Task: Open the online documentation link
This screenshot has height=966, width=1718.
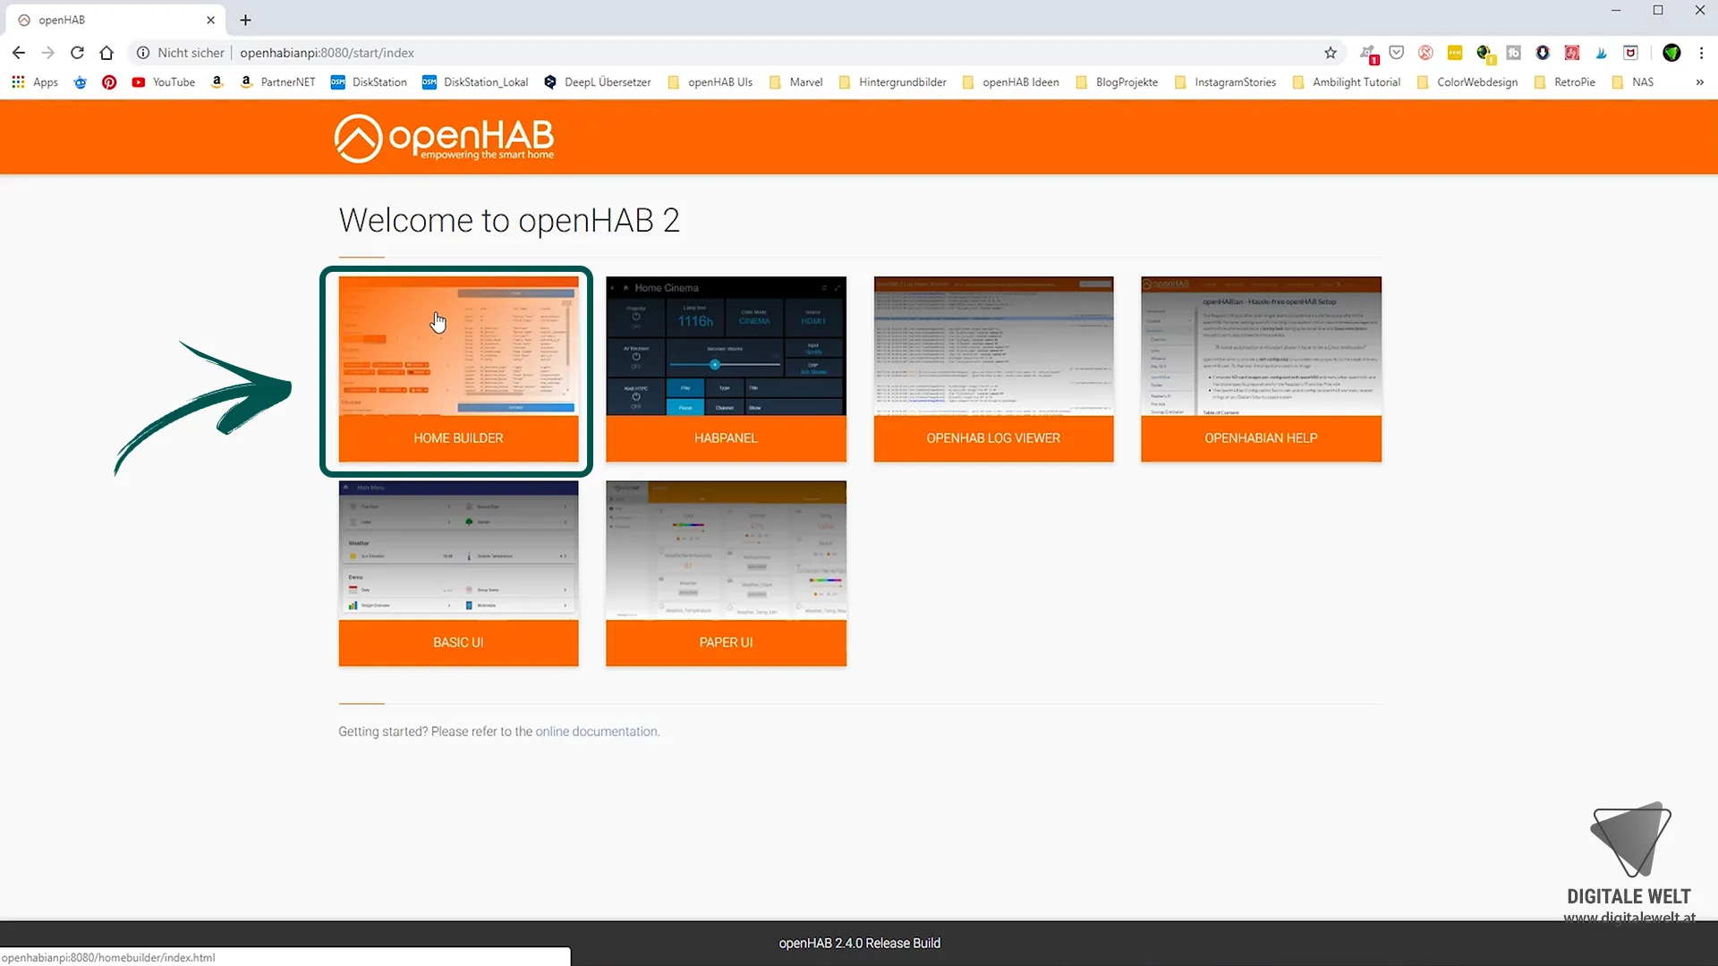Action: click(x=597, y=732)
